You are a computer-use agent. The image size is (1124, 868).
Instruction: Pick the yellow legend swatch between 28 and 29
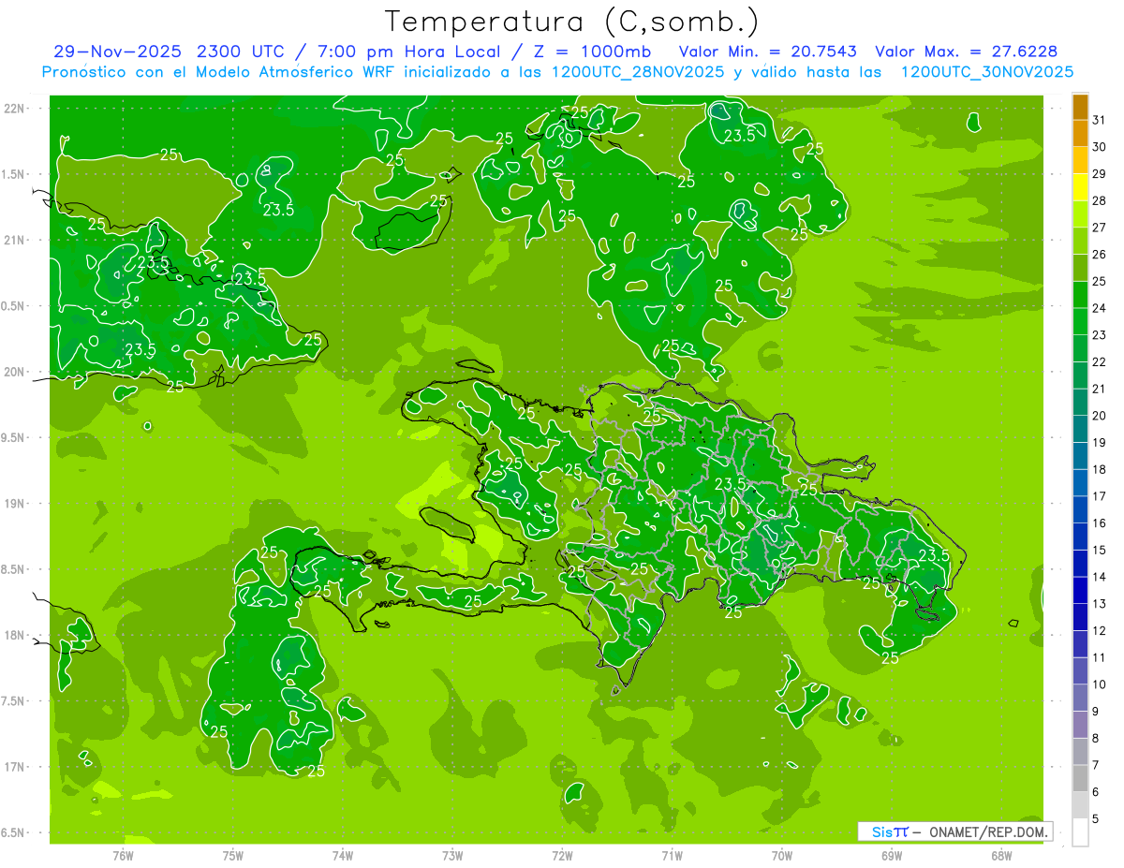[1080, 187]
